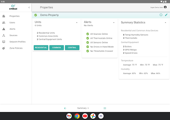Click the Sources network icon
Screen dimensions: 170x120
point(4,35)
